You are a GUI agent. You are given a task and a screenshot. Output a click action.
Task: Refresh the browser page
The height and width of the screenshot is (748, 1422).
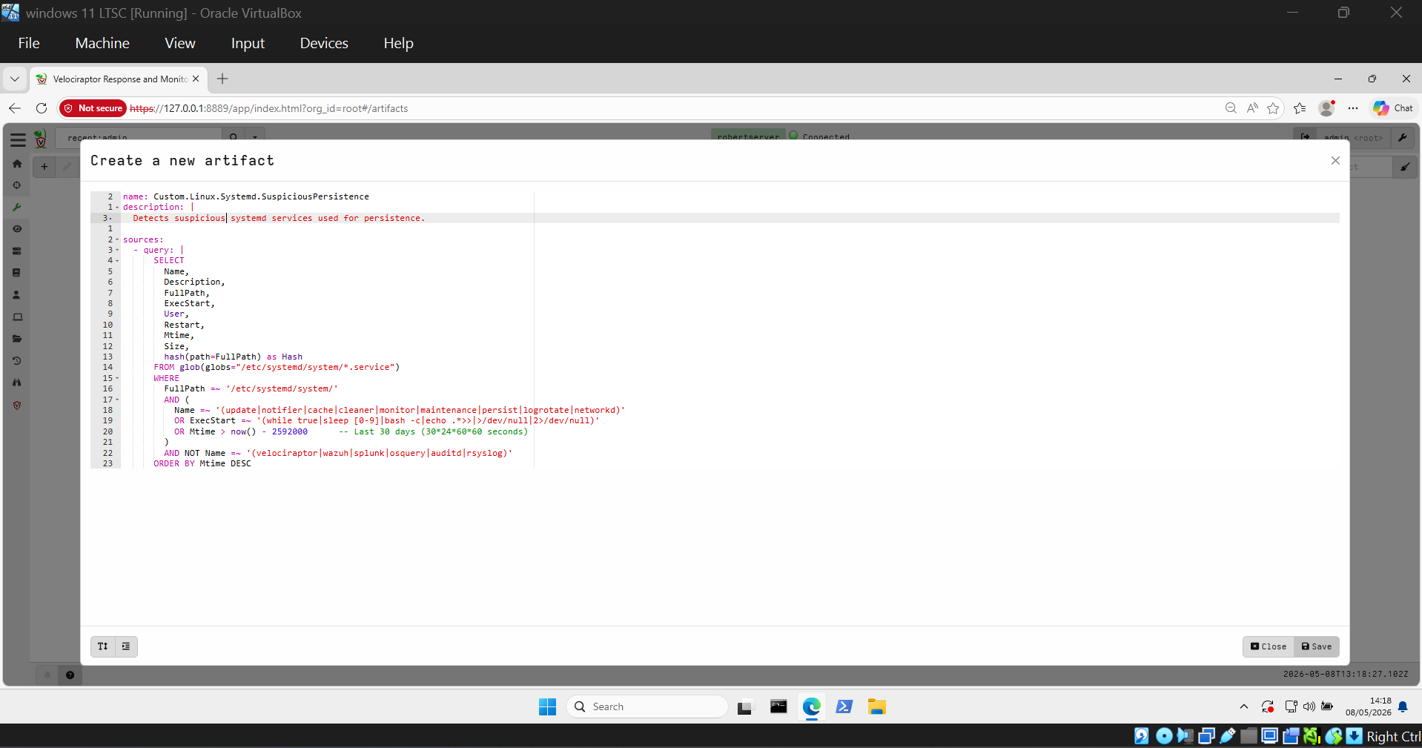click(42, 108)
